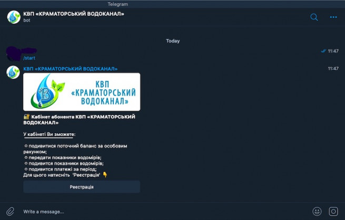Click the bot commands icon beside emoji
The image size is (345, 220).
pos(333,212)
